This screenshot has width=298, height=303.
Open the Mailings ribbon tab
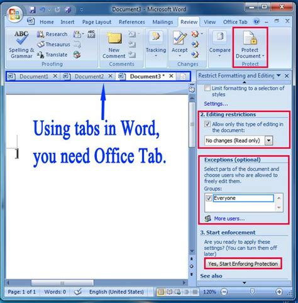163,22
